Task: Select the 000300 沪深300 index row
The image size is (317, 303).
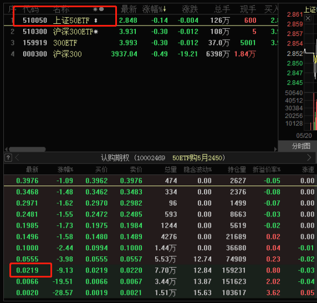Action: tap(141, 54)
